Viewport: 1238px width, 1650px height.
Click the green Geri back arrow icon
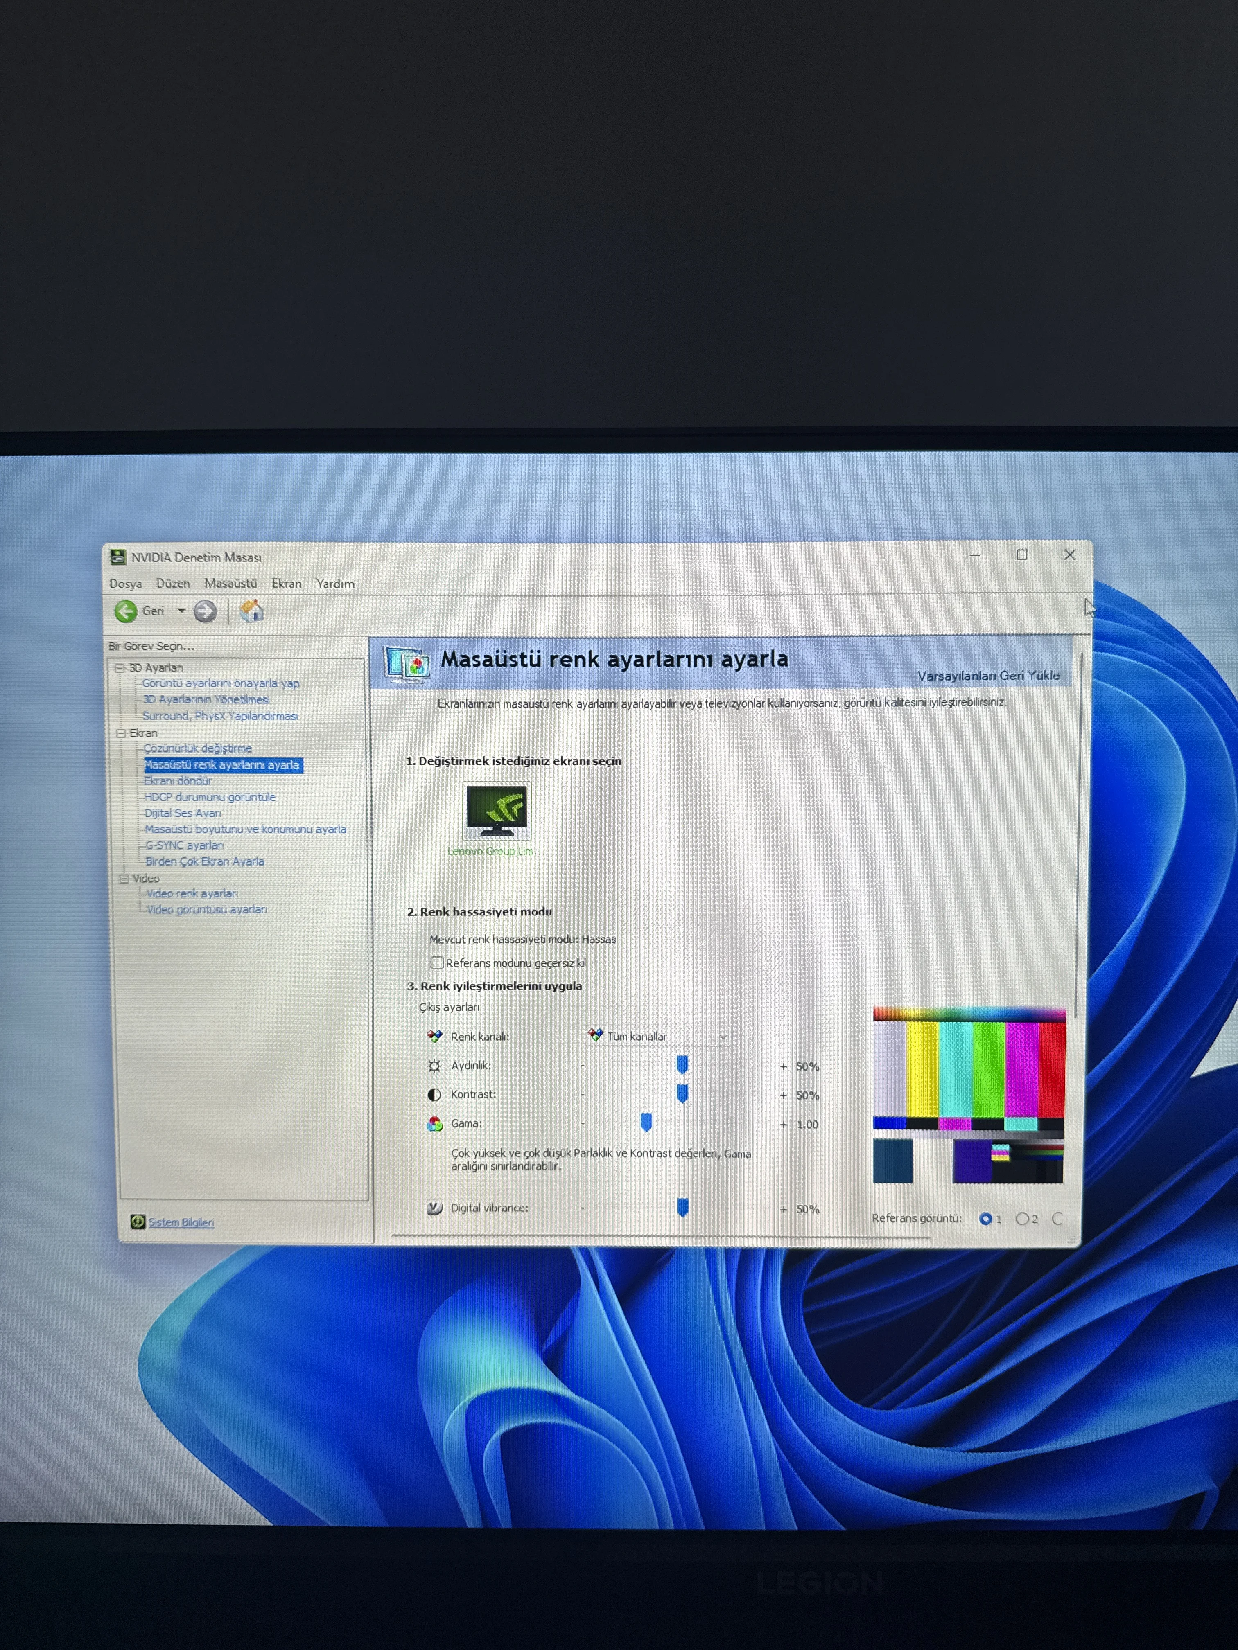[125, 612]
